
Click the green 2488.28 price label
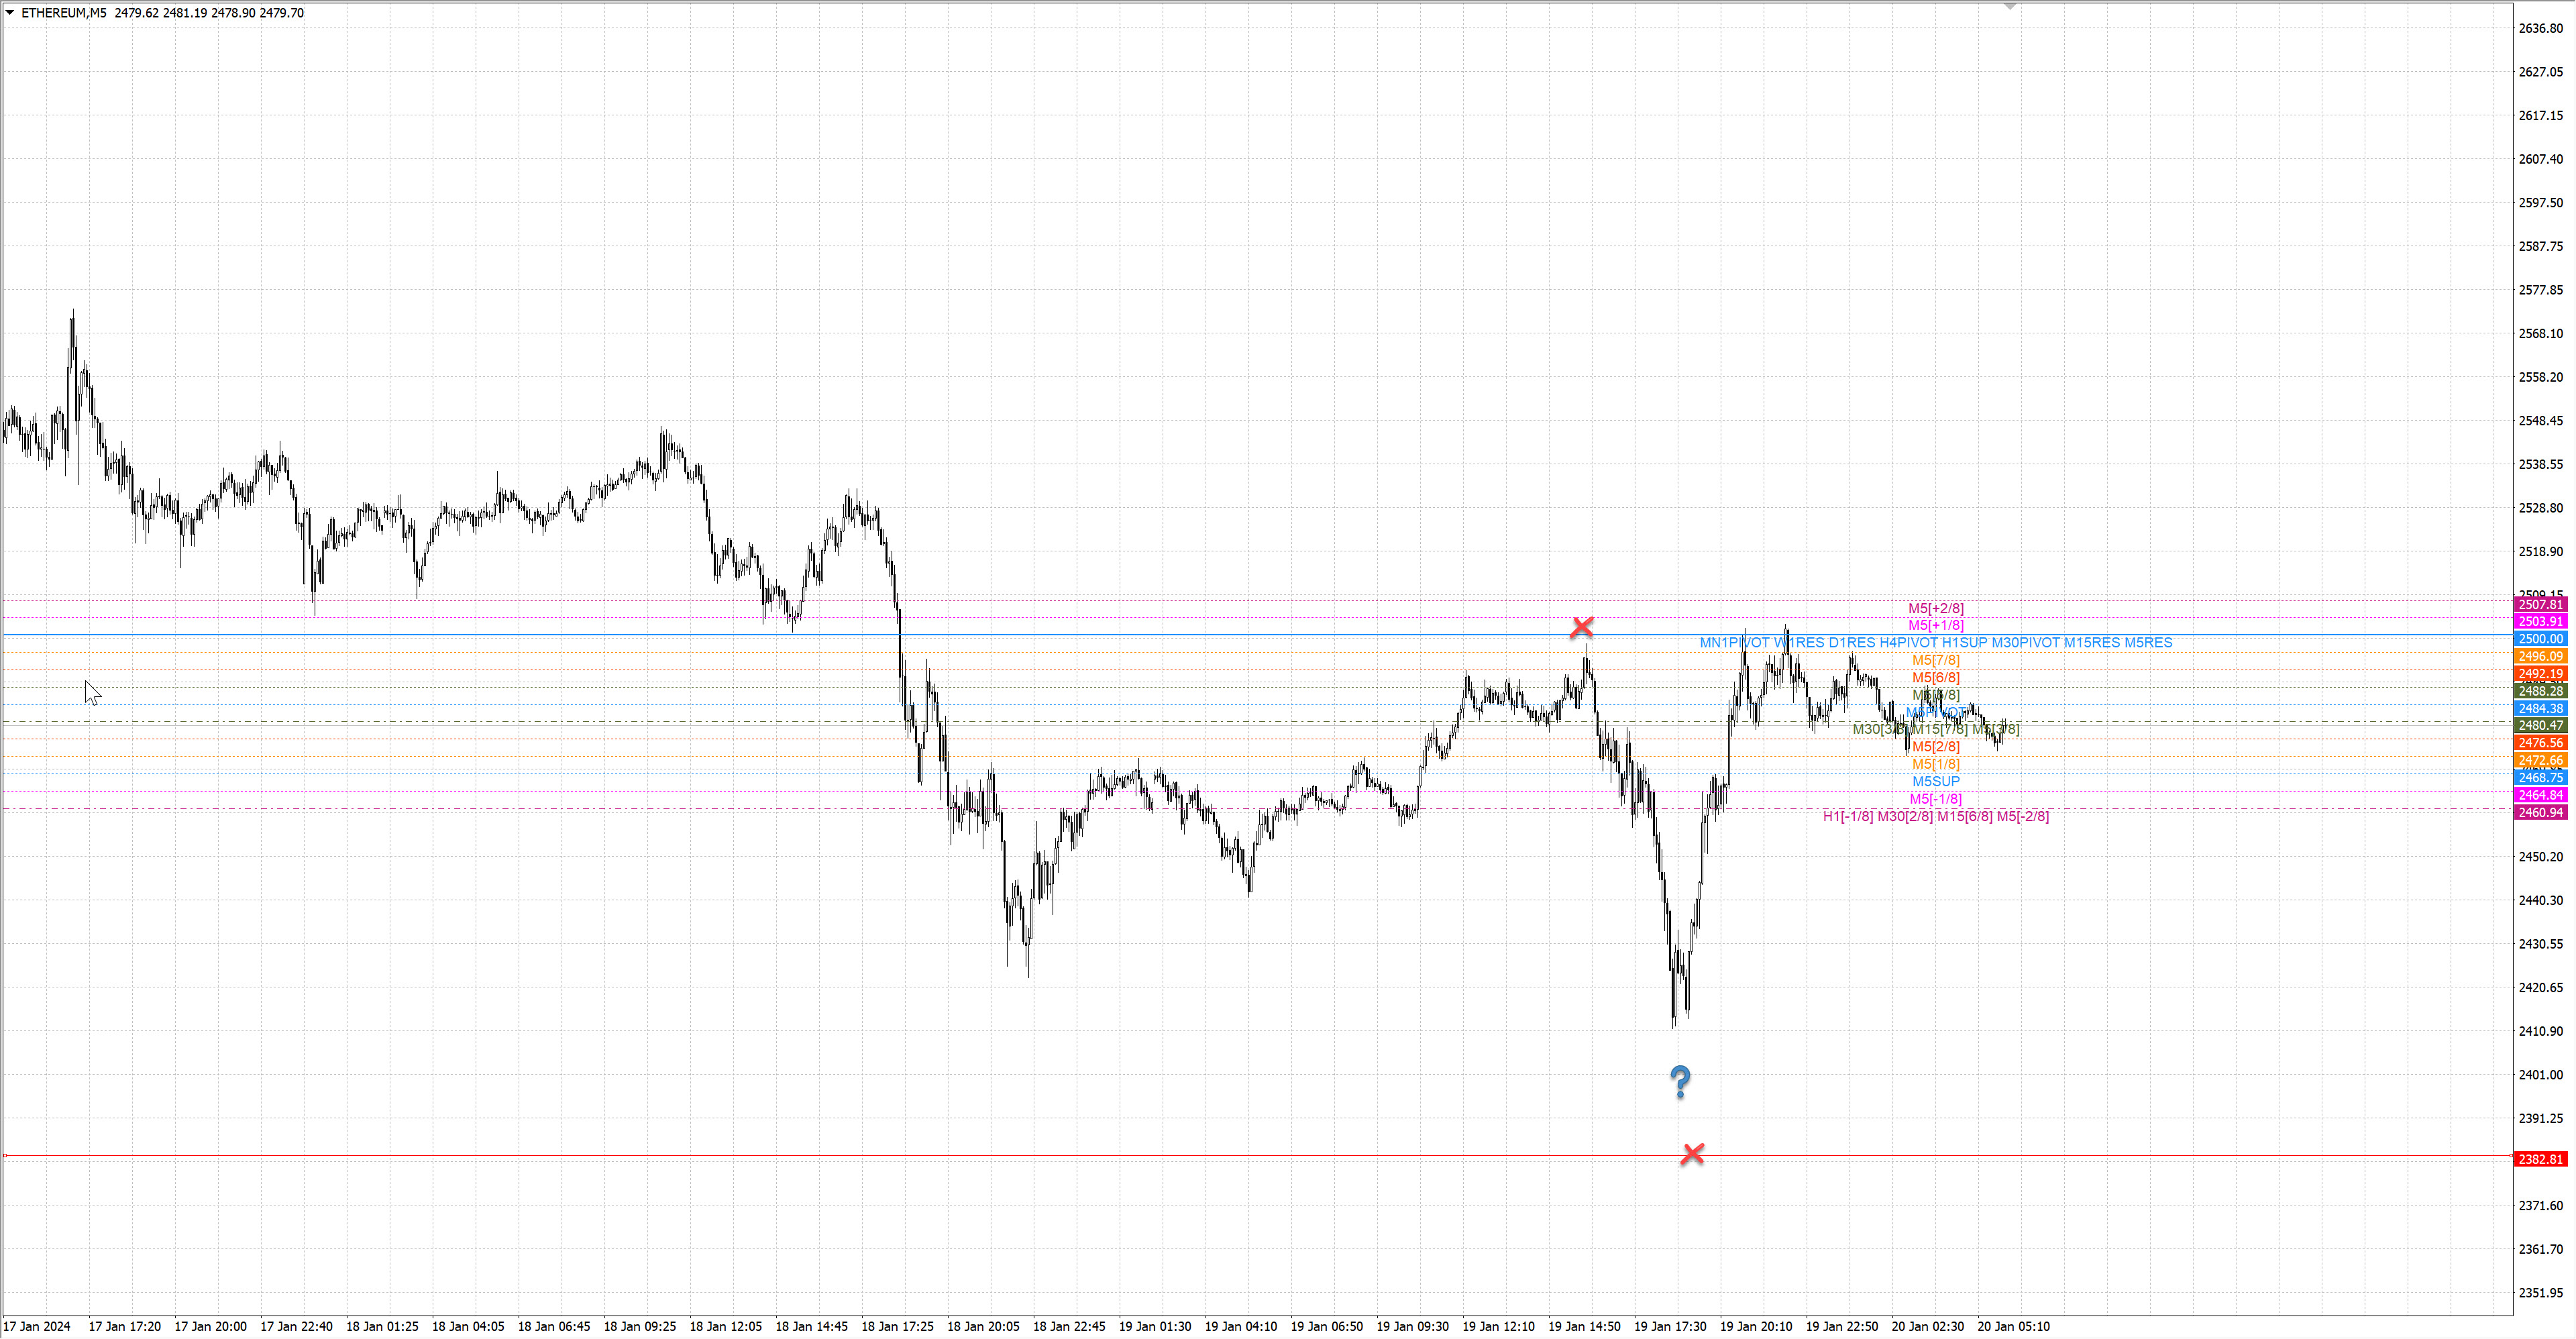click(2540, 691)
